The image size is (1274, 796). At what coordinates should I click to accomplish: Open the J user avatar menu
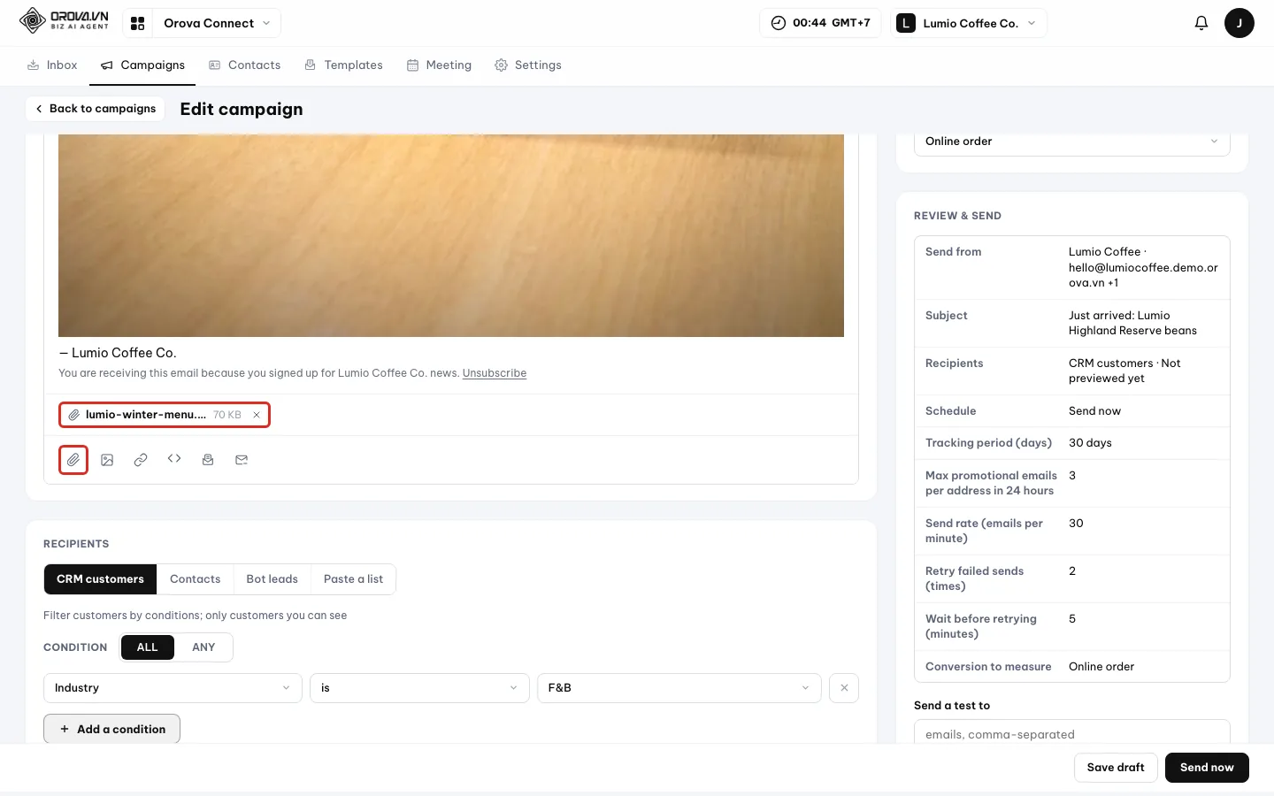pos(1239,23)
